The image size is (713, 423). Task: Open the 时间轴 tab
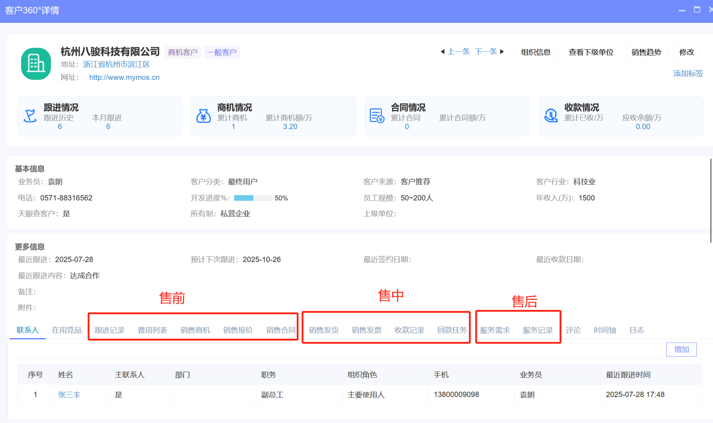[605, 330]
